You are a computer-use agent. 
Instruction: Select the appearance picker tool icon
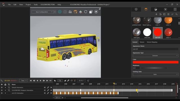75,12
